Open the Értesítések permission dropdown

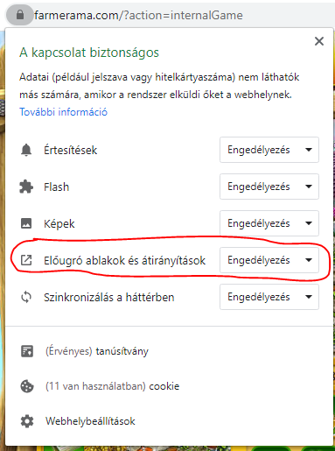[269, 150]
